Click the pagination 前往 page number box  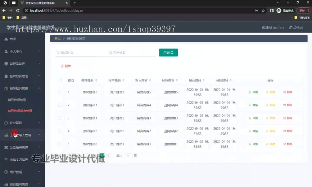click(x=128, y=156)
